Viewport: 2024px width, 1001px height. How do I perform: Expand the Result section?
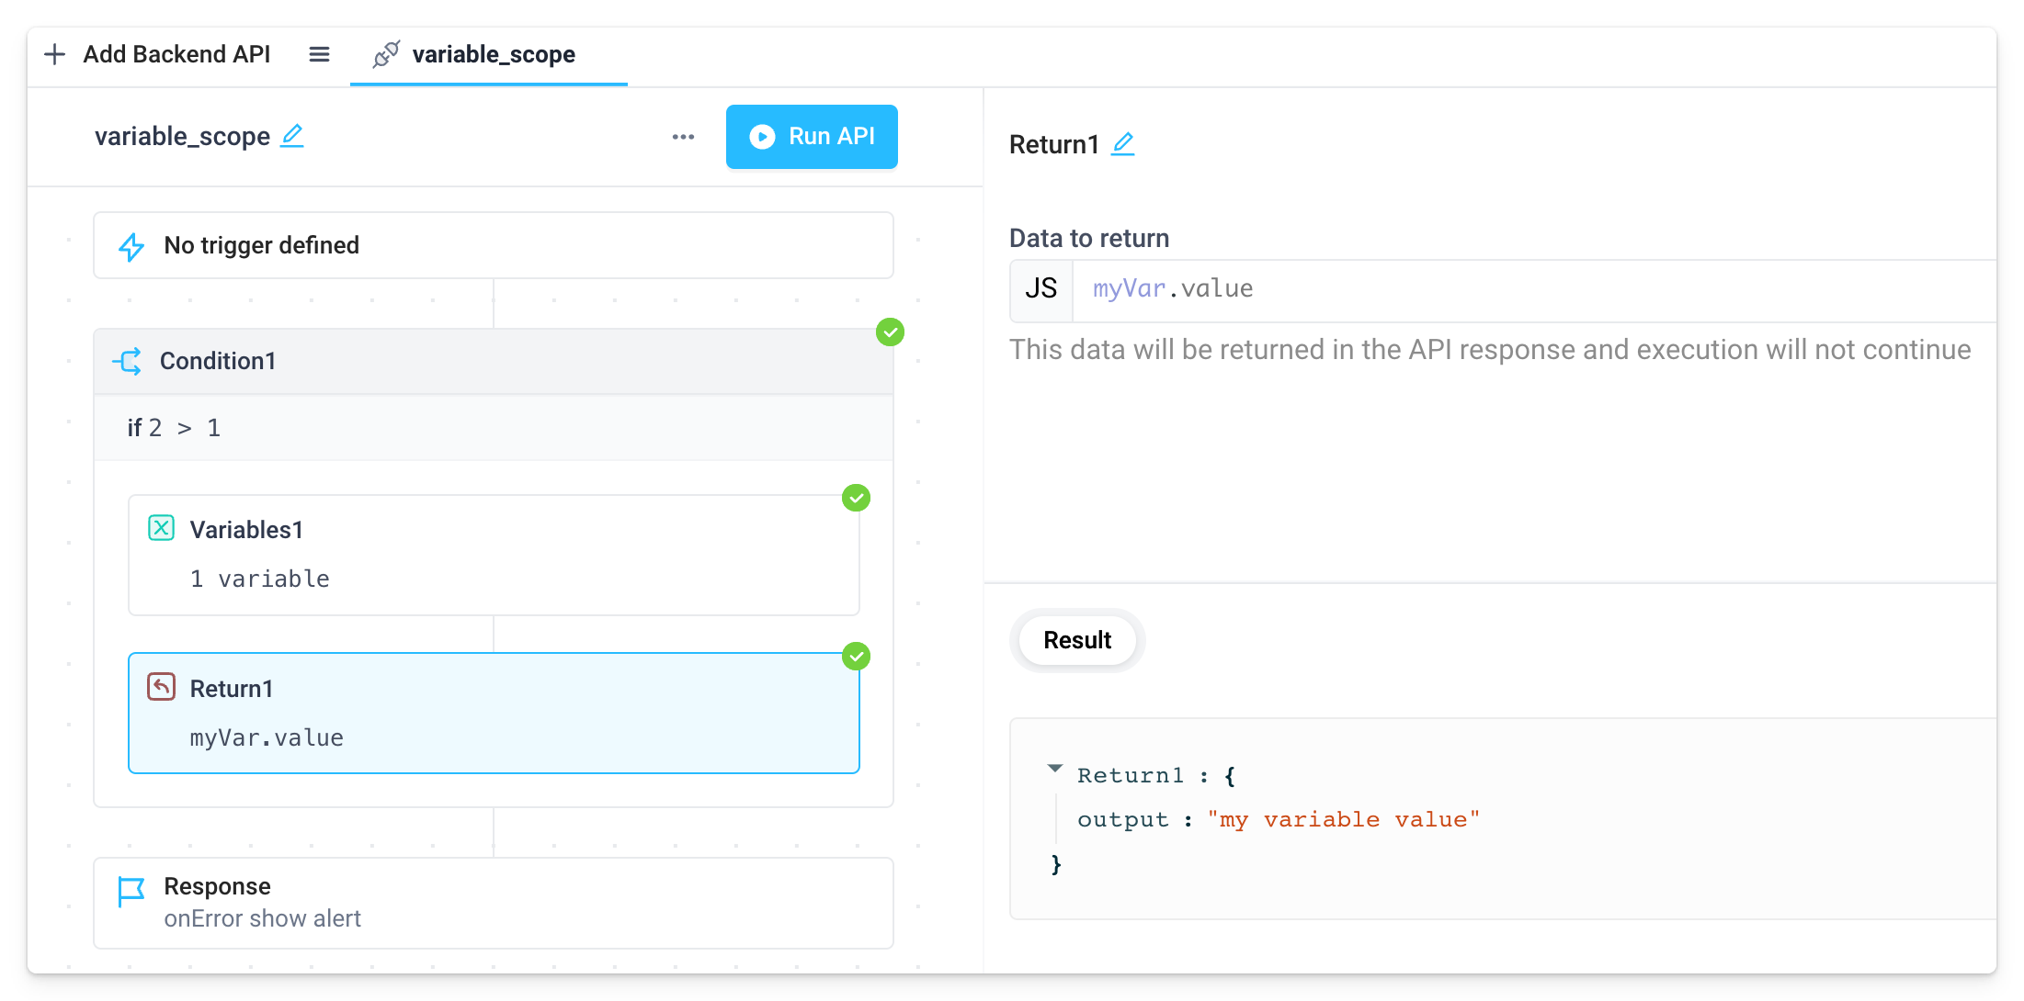coord(1076,640)
